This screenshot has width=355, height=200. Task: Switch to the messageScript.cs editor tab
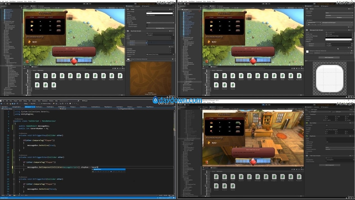click(17, 107)
